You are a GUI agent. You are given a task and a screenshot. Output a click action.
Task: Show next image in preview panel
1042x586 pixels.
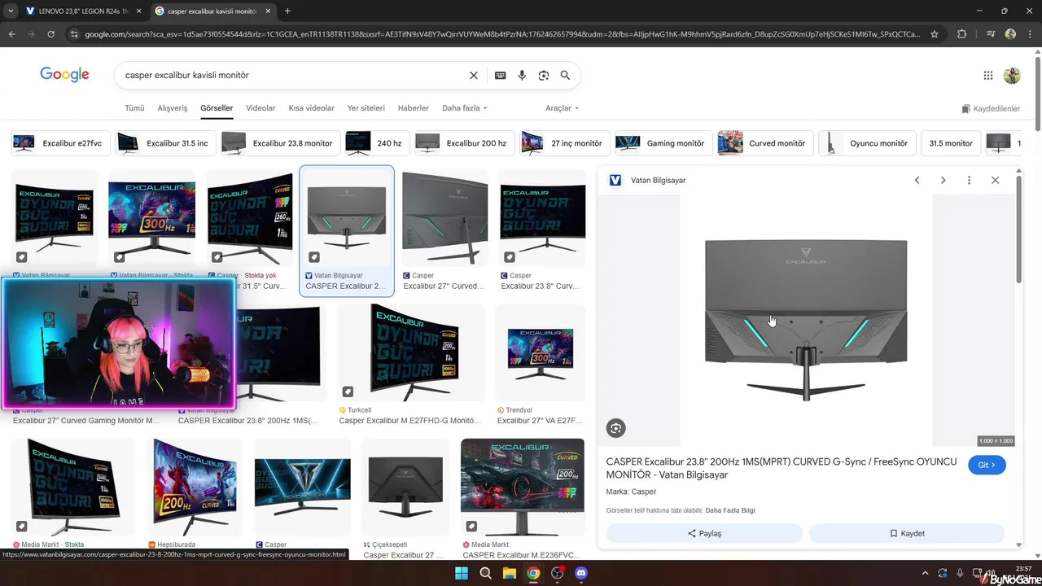pos(943,180)
